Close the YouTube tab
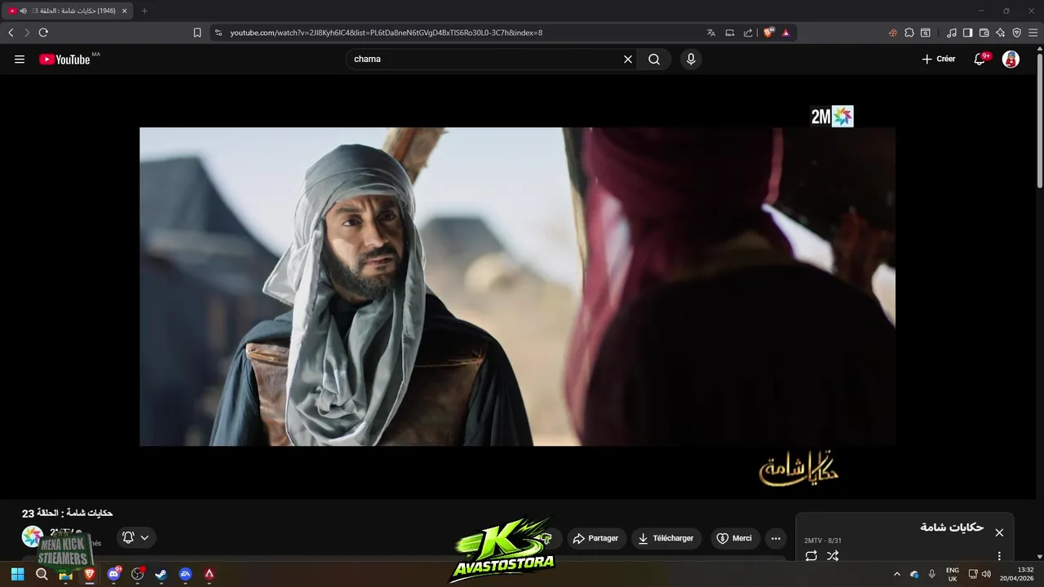Screen dimensions: 1044x587 pos(124,11)
